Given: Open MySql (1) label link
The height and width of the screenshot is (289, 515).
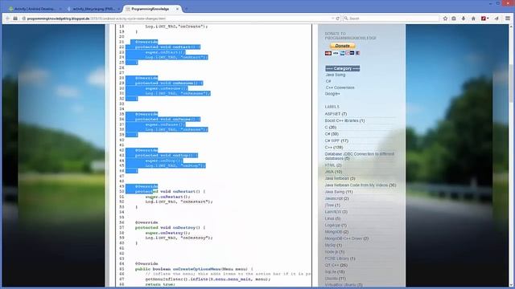Looking at the screenshot, I should point(333,245).
